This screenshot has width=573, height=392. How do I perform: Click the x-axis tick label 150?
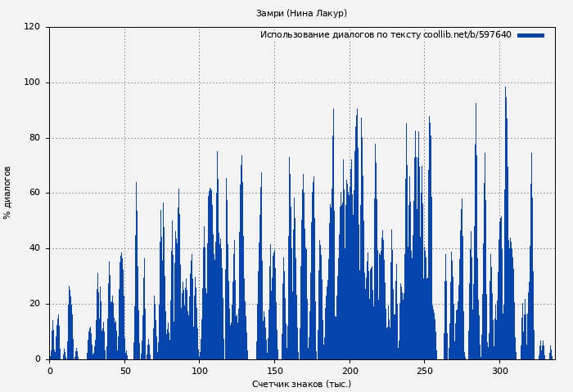(275, 371)
